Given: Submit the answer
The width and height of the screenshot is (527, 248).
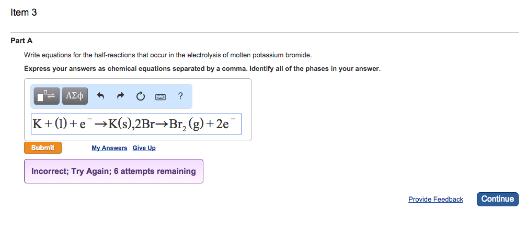Looking at the screenshot, I should 43,148.
